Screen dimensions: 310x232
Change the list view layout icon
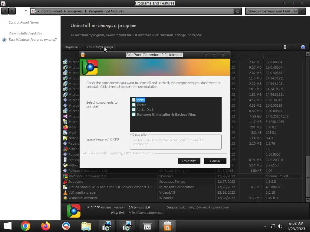coord(286,47)
